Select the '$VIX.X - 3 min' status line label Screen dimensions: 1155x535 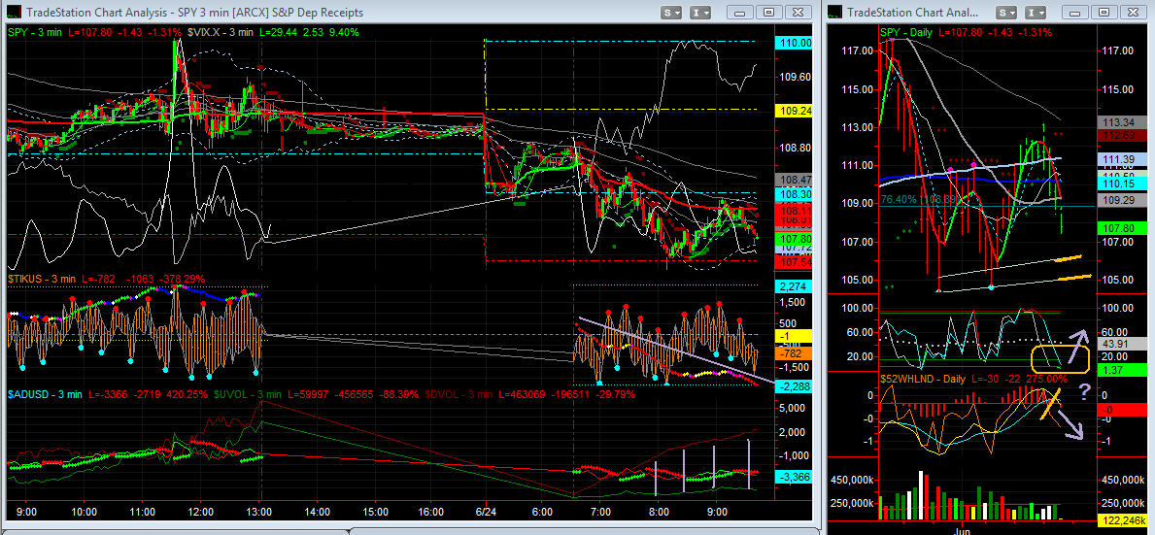(218, 32)
